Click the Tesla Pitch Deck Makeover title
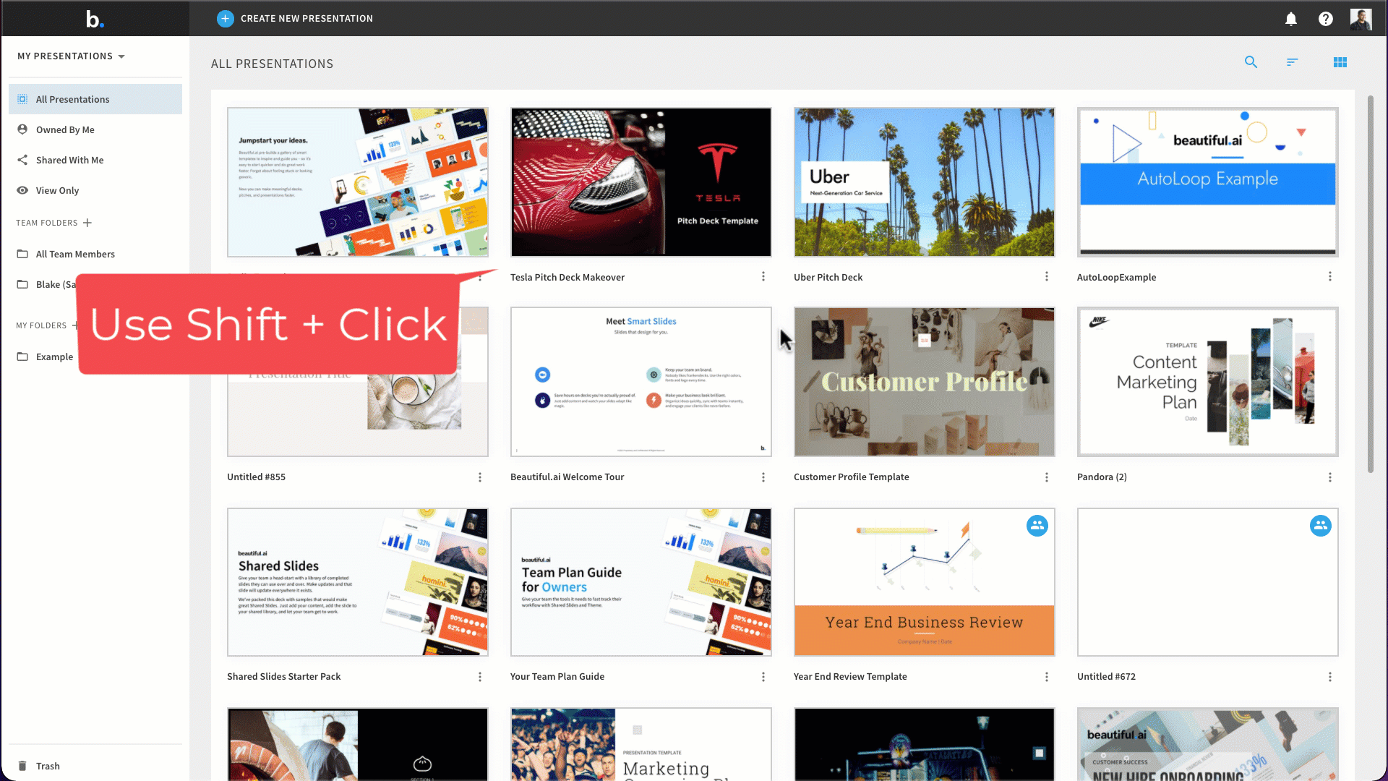The width and height of the screenshot is (1388, 781). (567, 278)
